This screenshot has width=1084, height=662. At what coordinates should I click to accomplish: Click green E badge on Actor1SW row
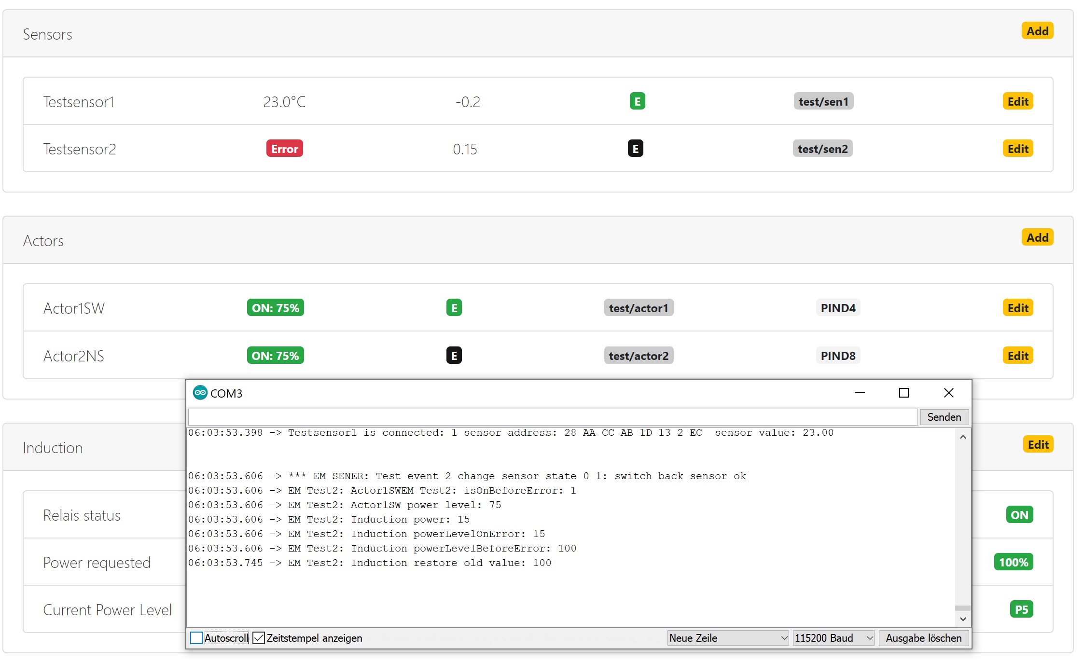[454, 308]
